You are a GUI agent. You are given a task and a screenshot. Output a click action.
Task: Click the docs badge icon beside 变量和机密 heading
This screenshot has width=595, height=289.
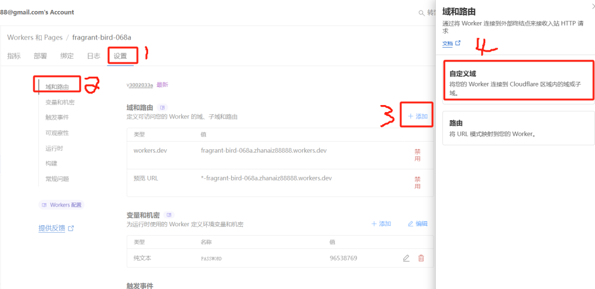click(169, 215)
